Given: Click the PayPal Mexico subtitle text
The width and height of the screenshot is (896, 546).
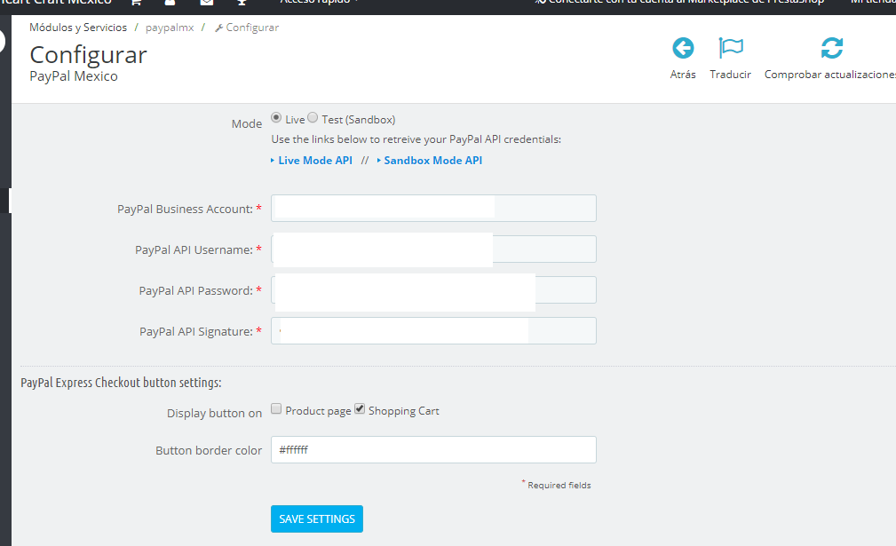Looking at the screenshot, I should click(74, 76).
